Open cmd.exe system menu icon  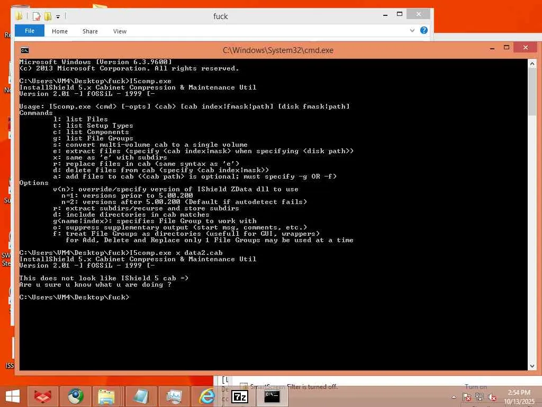24,50
